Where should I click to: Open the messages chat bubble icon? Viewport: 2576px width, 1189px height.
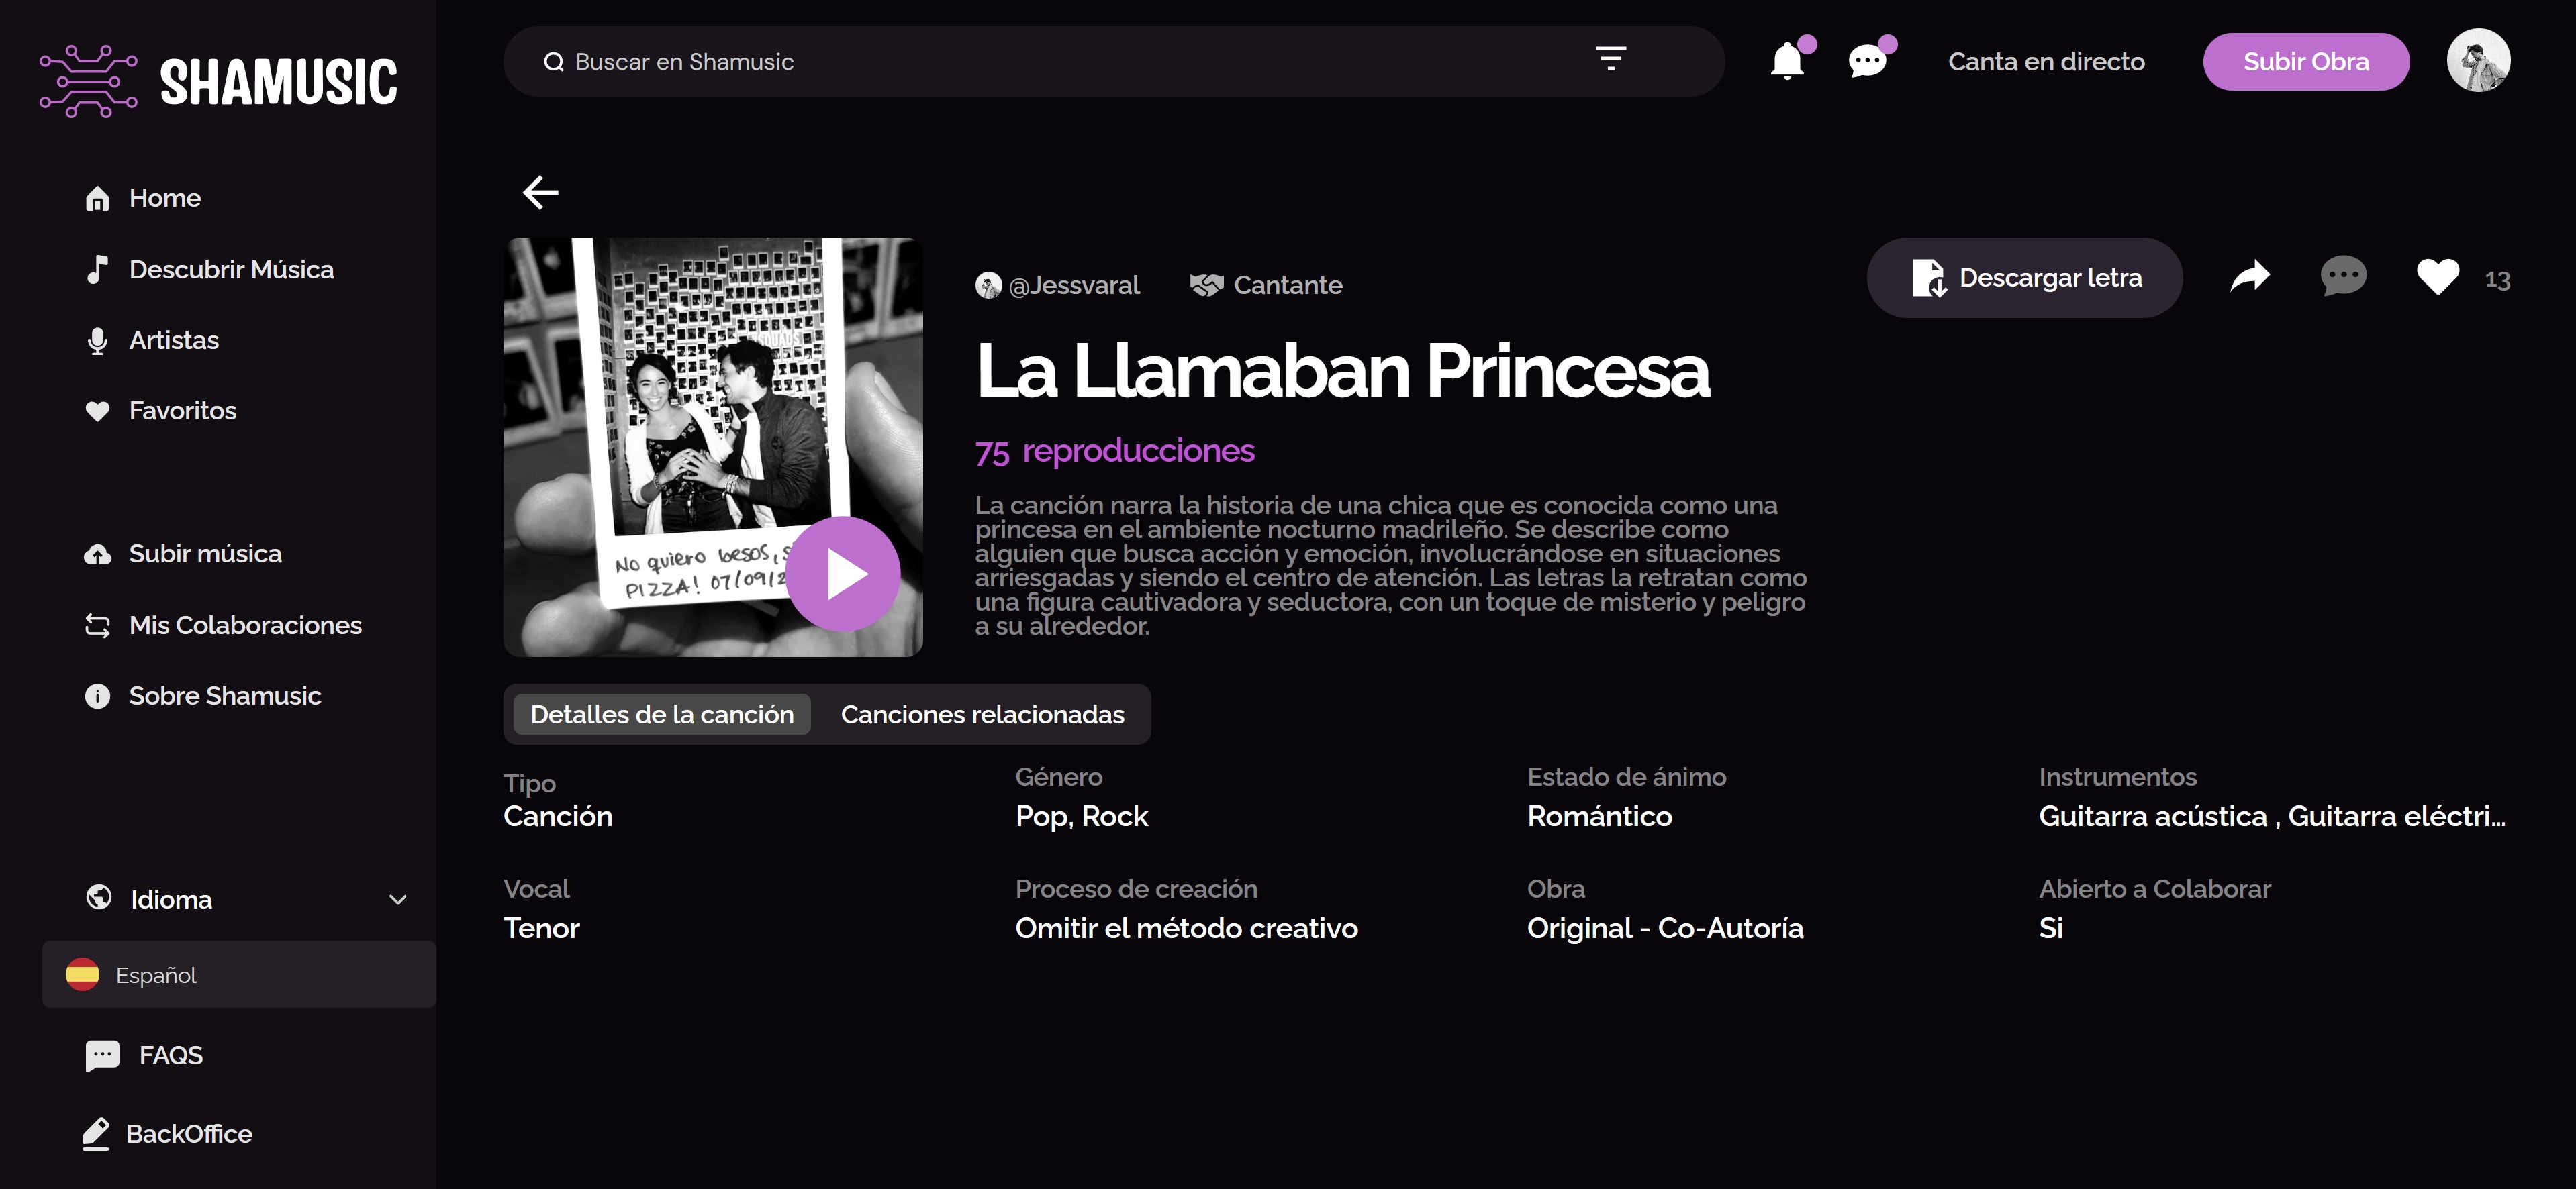pyautogui.click(x=1866, y=62)
